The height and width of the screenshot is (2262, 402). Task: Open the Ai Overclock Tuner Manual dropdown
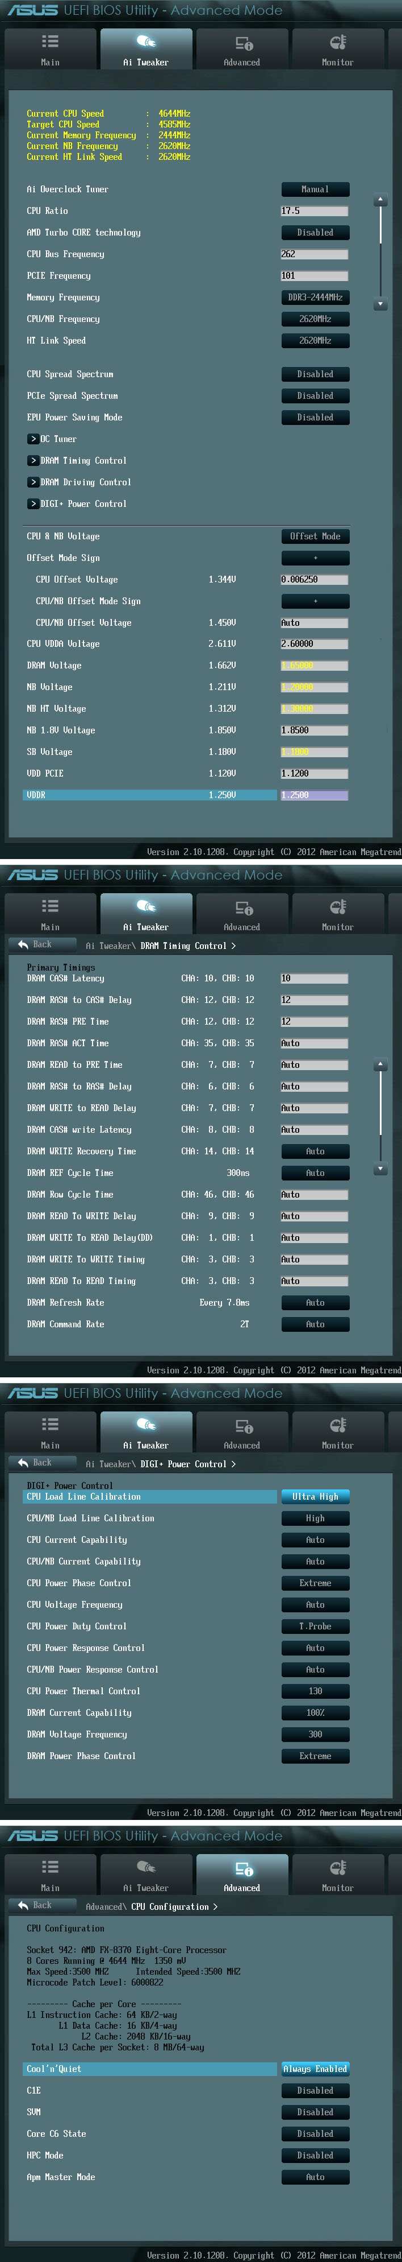tap(315, 189)
